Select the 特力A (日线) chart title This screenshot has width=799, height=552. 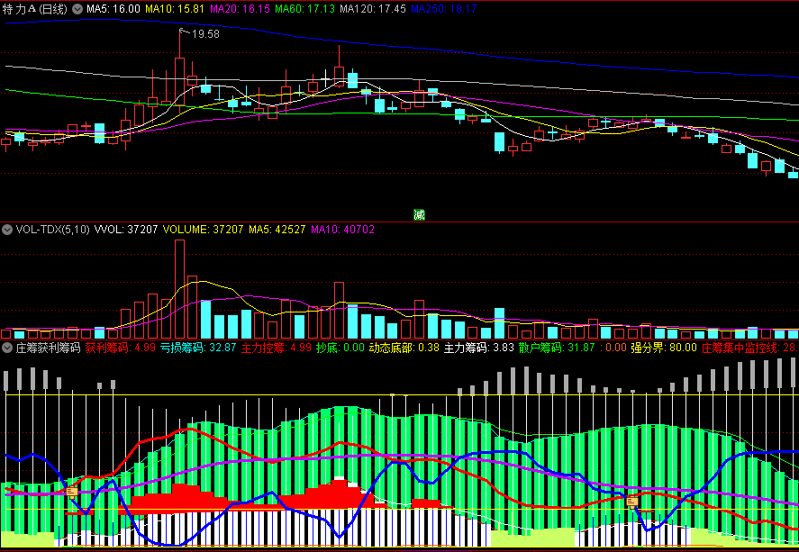pos(35,9)
